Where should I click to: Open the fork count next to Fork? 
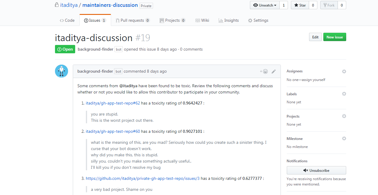pyautogui.click(x=342, y=5)
